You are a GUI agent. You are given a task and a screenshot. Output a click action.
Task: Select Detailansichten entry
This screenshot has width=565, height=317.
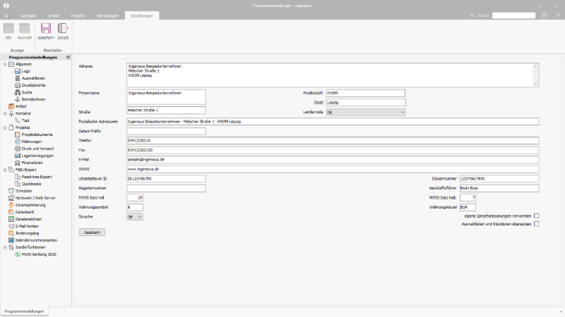[28, 219]
